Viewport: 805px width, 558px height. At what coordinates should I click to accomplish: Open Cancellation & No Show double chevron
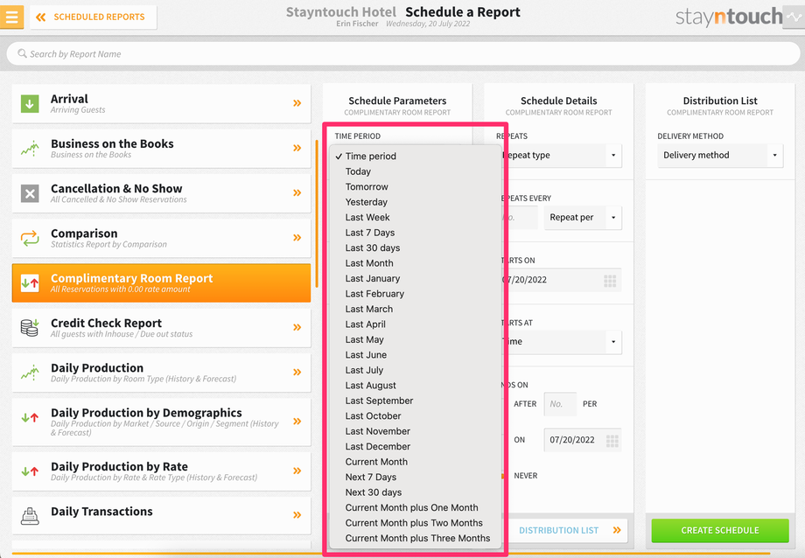click(x=297, y=193)
